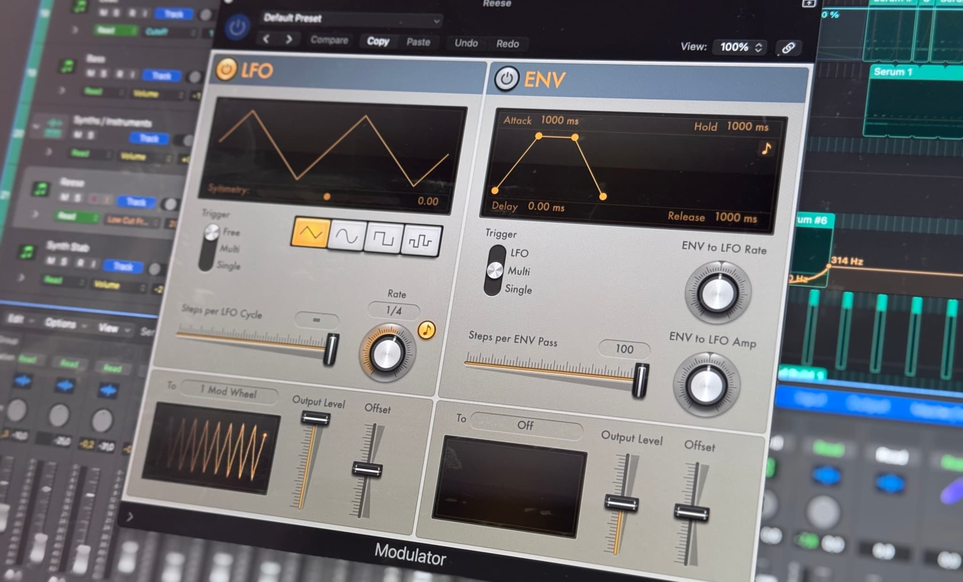
Task: Click Undo in the plugin header
Action: coord(466,43)
